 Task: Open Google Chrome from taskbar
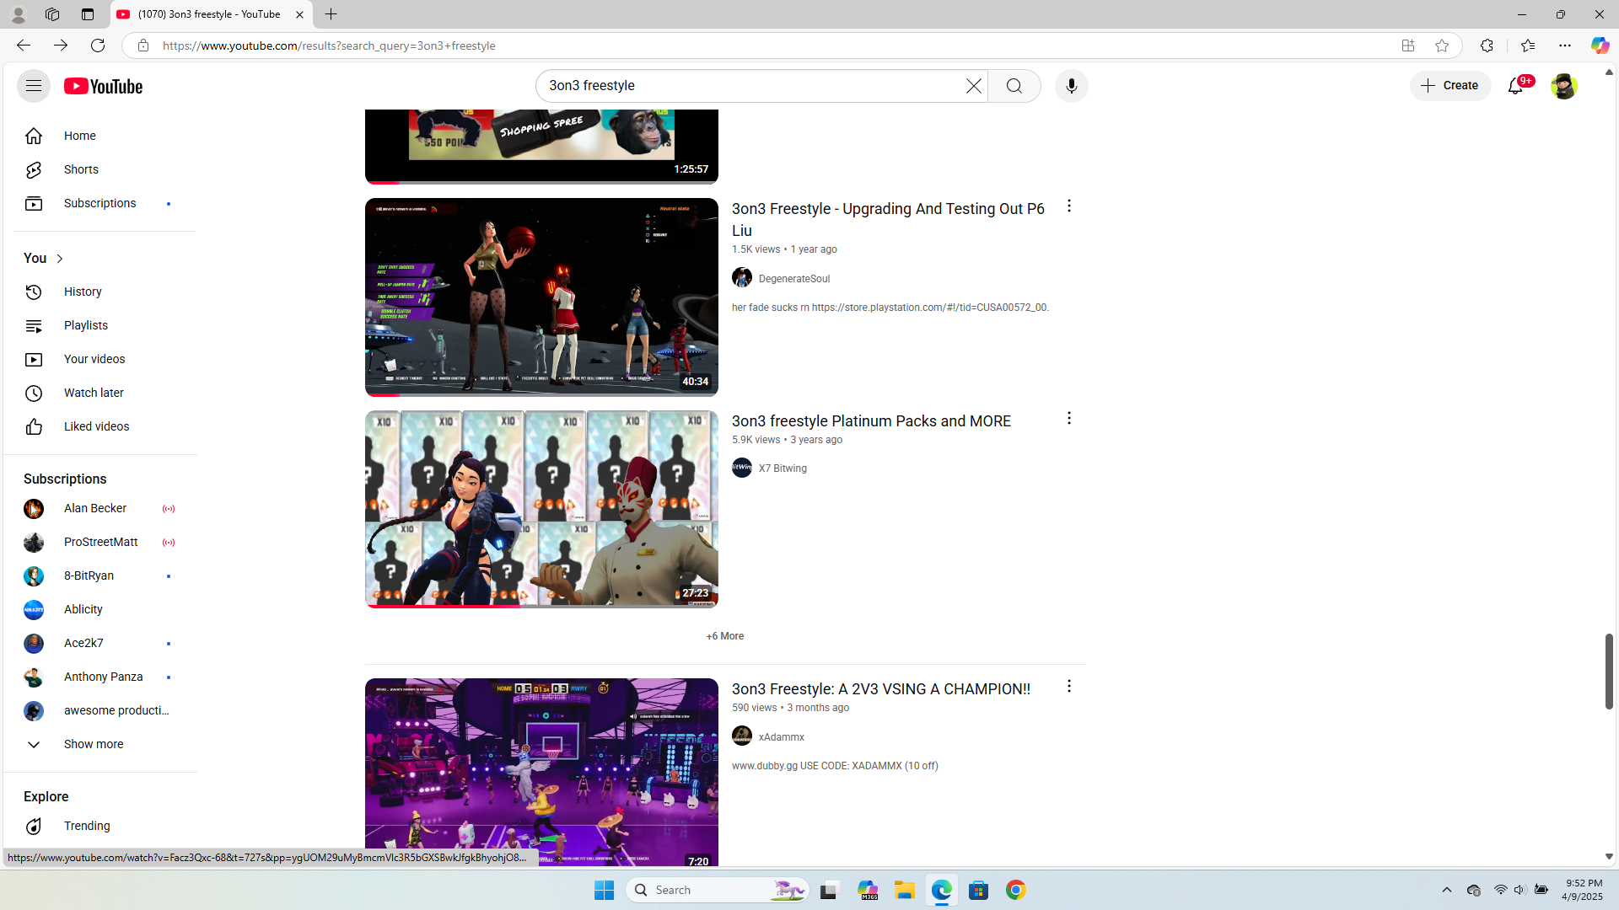(1016, 890)
